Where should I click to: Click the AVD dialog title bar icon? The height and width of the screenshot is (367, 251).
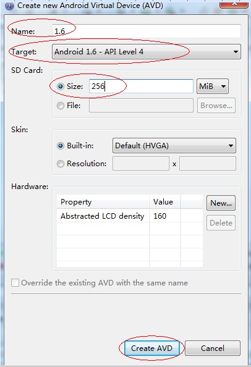click(x=9, y=6)
